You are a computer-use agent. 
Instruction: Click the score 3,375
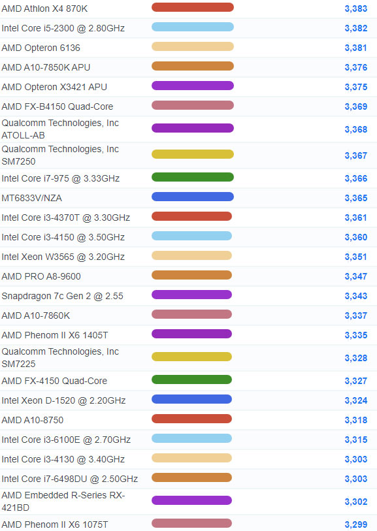[x=356, y=87]
